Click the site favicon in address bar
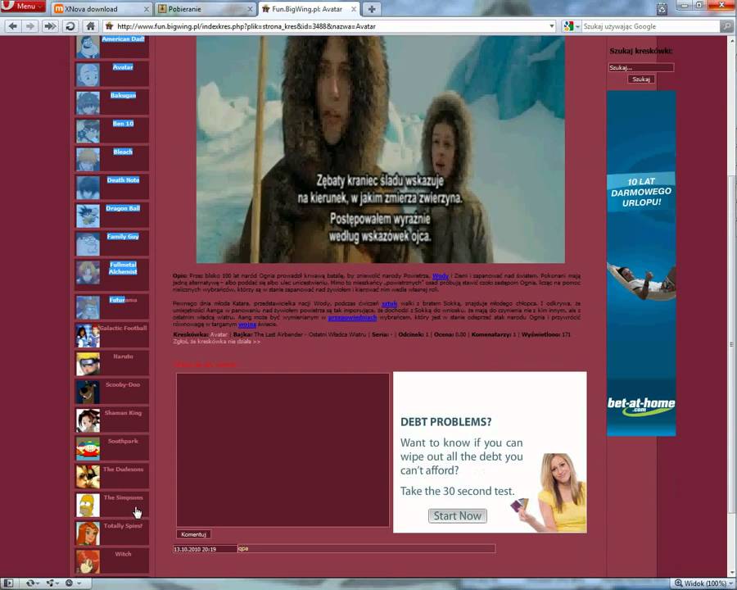 109,26
